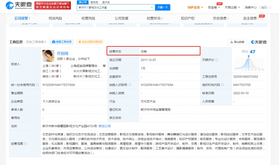Screen dimensions: 279x165
Task: Click the 上海逛渝品牌管理合… company link
Action: [85, 66]
